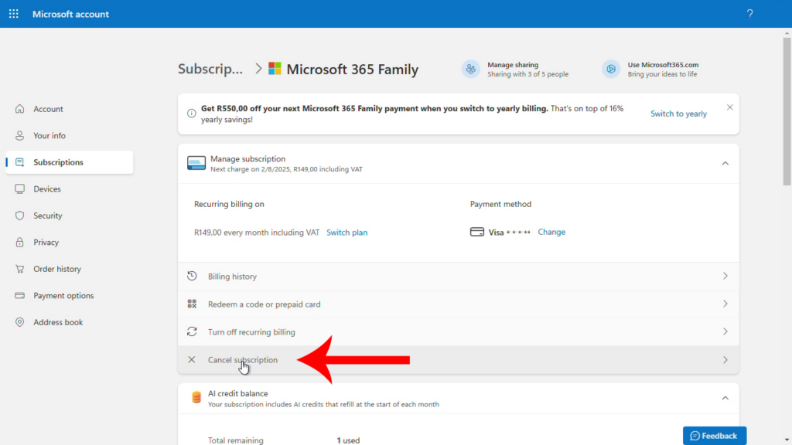Click the Turn off recurring billing refresh icon
The image size is (792, 445).
pyautogui.click(x=193, y=331)
